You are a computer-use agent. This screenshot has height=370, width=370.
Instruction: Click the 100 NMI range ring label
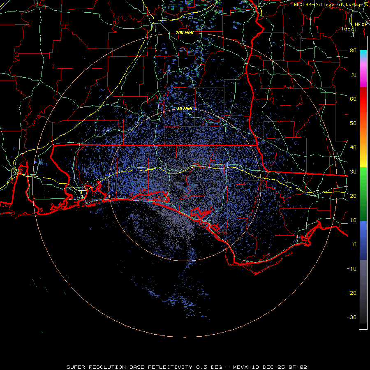(x=185, y=32)
